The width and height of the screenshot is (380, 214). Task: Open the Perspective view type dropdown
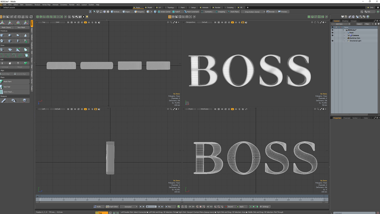point(191,22)
